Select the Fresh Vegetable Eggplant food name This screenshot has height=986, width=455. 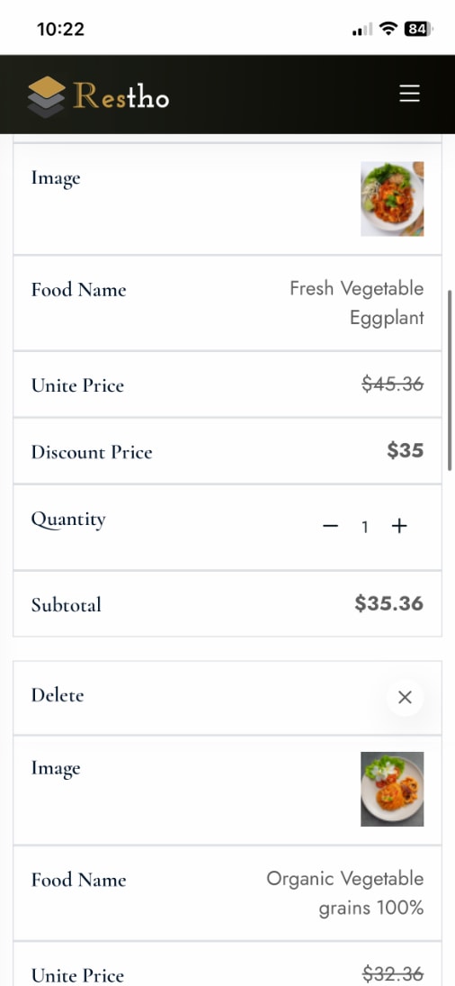click(x=356, y=303)
